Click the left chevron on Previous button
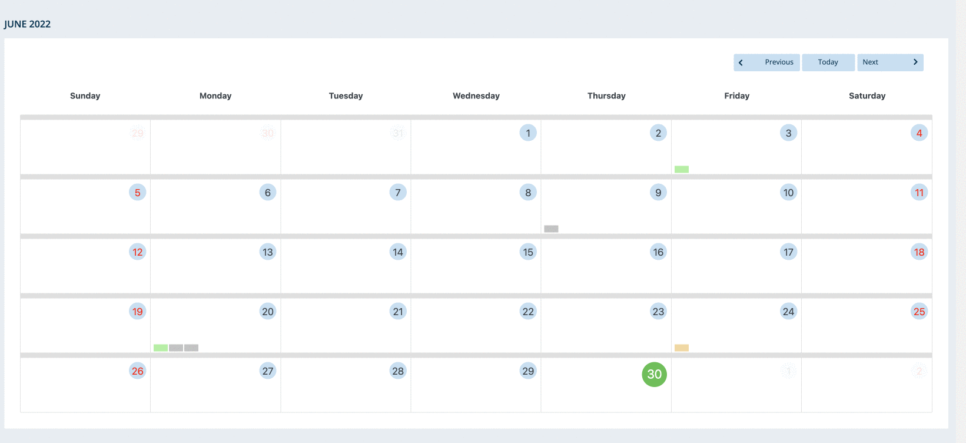Image resolution: width=966 pixels, height=443 pixels. click(x=741, y=62)
